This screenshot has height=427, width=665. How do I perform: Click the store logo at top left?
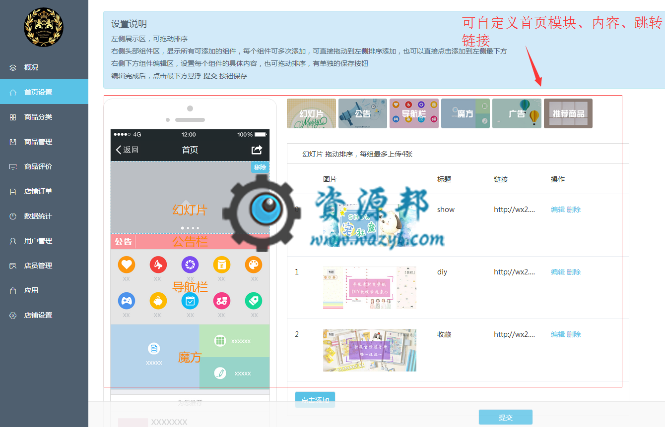[44, 27]
